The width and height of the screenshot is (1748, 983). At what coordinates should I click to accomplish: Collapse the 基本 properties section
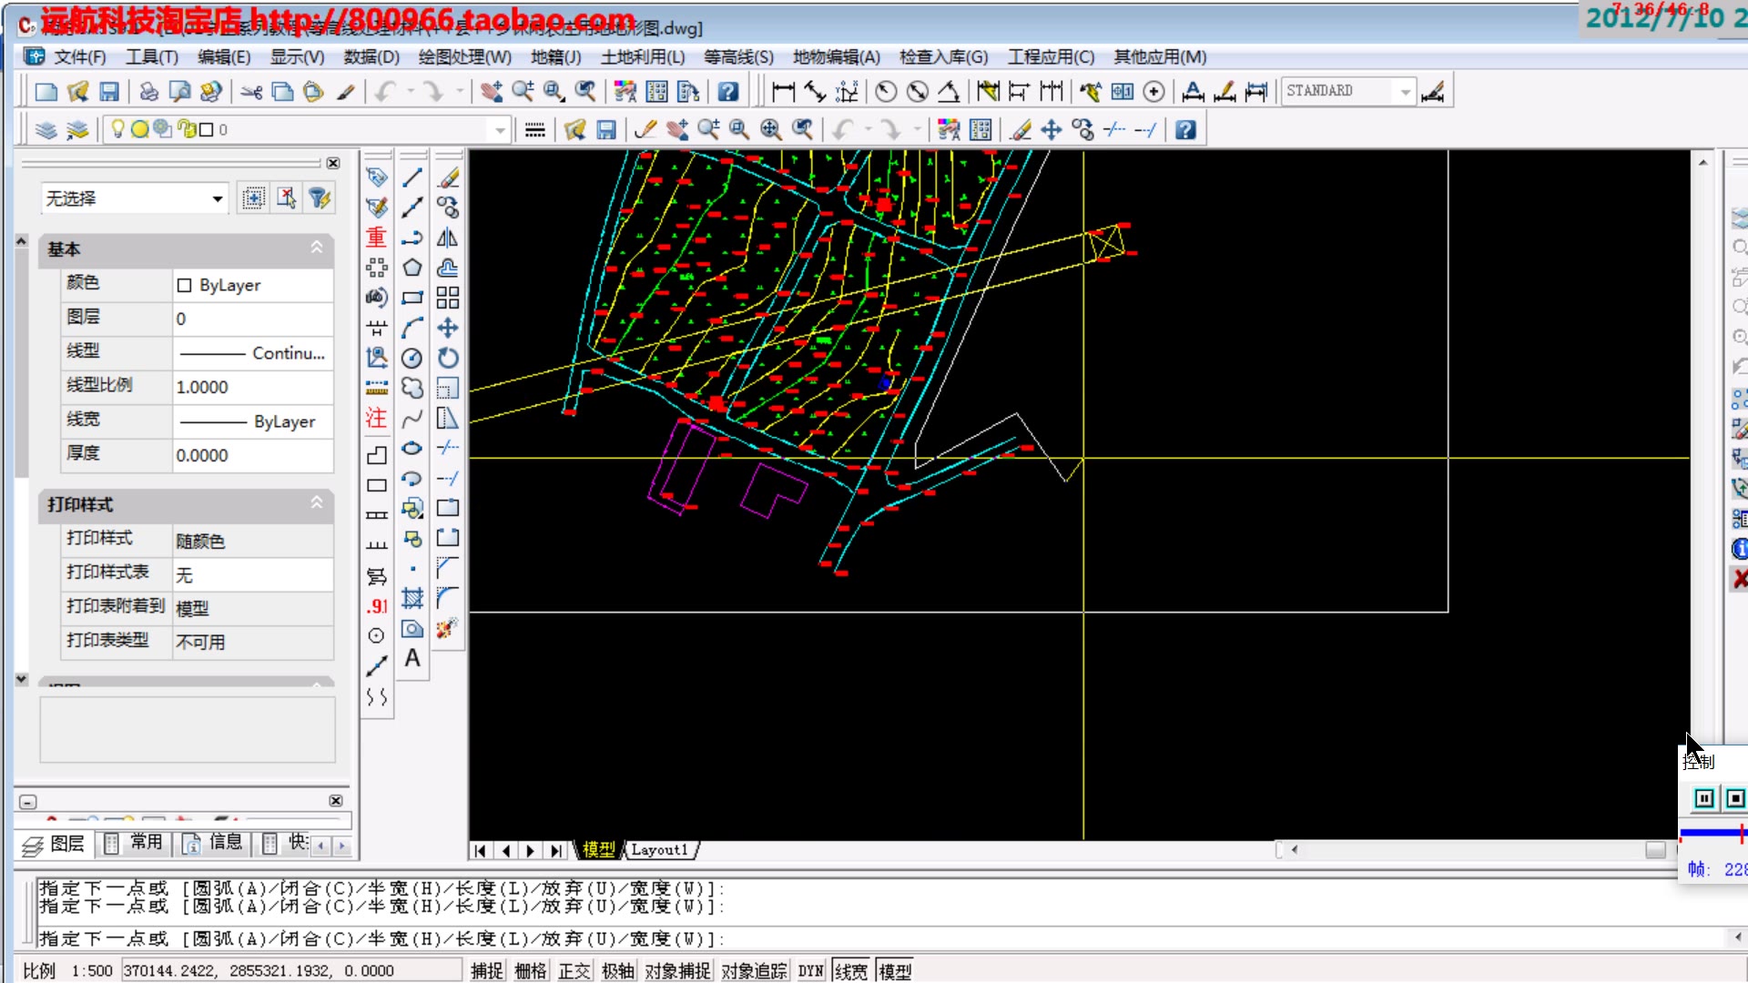coord(317,248)
